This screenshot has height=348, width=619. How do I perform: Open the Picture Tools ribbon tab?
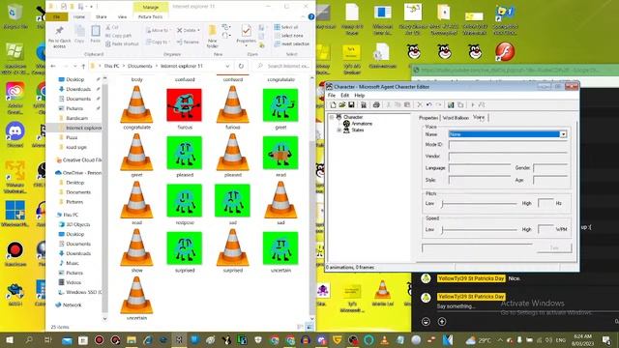[151, 17]
